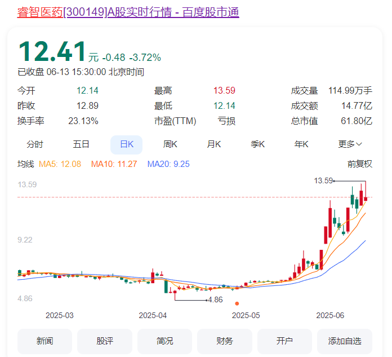Viewport: 392px width, 357px height.
Task: Click the MA10: 11.27 indicator label
Action: 114,164
